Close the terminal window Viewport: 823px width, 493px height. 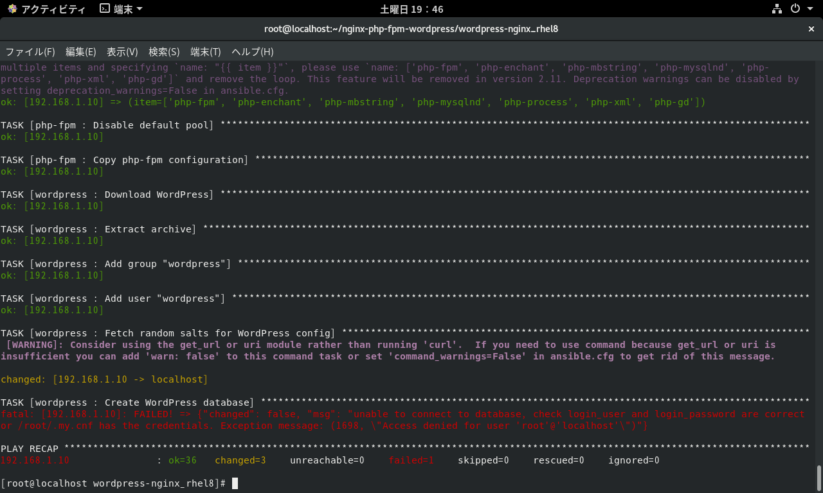pyautogui.click(x=811, y=29)
